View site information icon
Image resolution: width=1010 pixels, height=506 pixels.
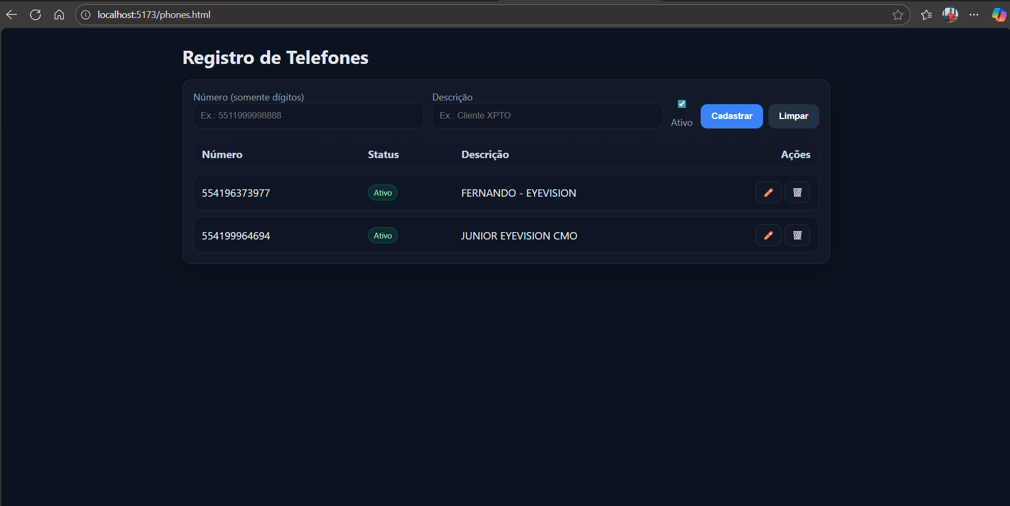point(86,15)
